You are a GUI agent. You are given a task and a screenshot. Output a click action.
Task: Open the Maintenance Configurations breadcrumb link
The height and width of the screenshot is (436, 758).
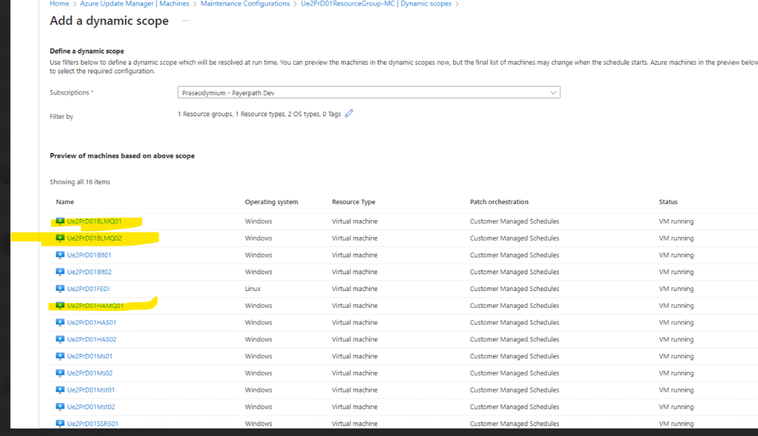click(x=245, y=4)
